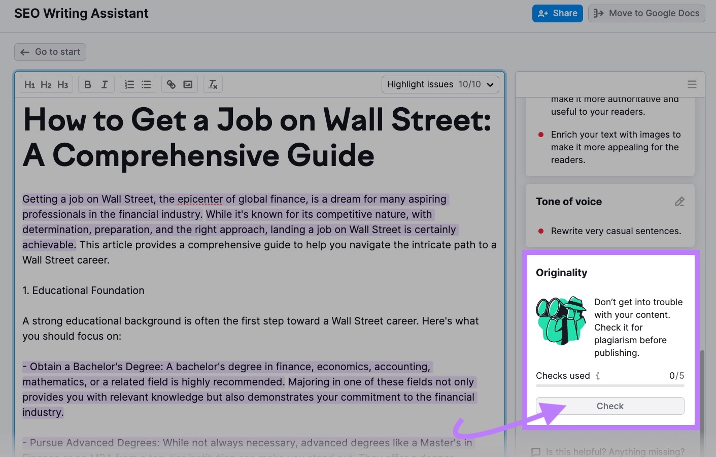Toggle Heading 1 style

point(30,84)
